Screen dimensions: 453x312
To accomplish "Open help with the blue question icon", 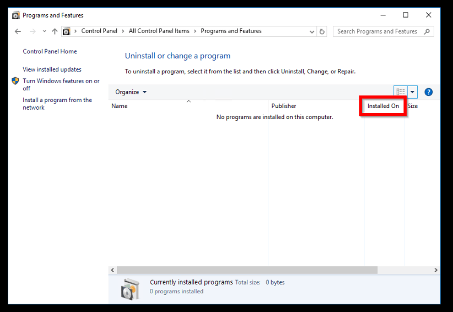I will coord(428,92).
